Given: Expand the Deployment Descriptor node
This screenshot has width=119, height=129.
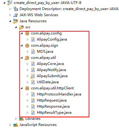Looking at the screenshot, I should [x=10, y=9].
